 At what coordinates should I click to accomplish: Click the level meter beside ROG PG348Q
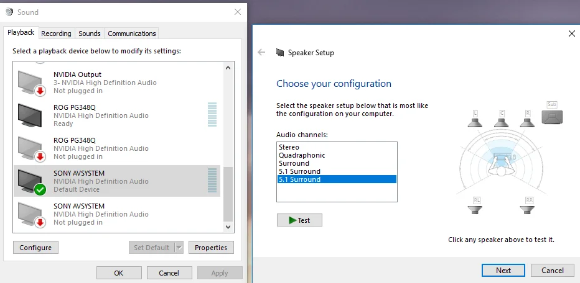click(212, 114)
